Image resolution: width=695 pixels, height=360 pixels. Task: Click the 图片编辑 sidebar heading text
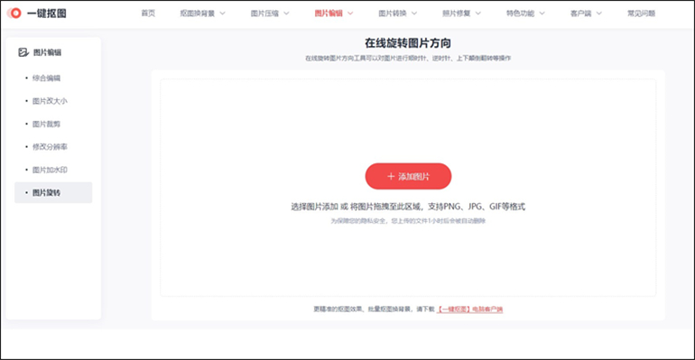47,52
